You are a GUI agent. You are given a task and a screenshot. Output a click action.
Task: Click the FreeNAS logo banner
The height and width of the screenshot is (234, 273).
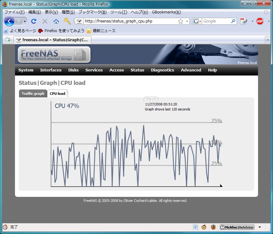click(54, 54)
